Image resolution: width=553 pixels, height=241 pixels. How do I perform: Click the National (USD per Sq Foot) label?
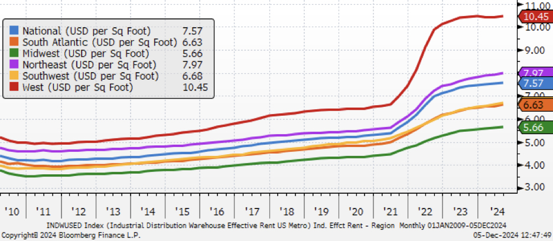(x=86, y=31)
